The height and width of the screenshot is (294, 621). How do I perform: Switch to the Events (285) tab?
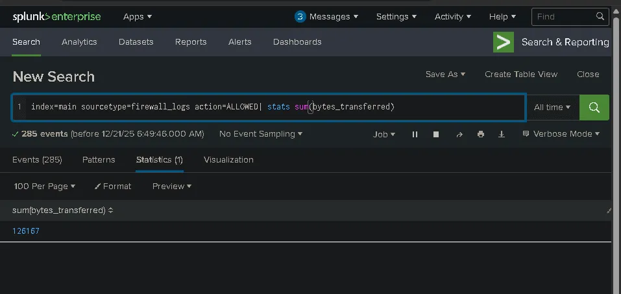(x=37, y=159)
